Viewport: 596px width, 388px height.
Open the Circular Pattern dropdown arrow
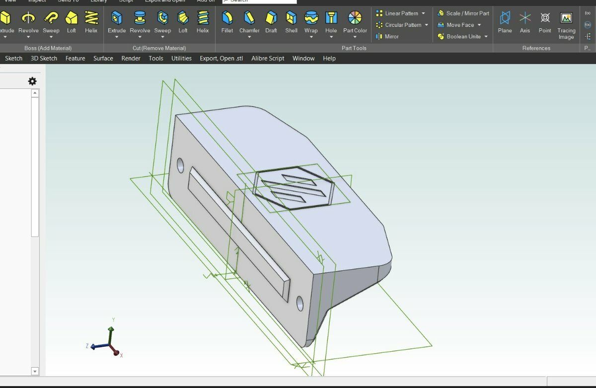coord(427,25)
